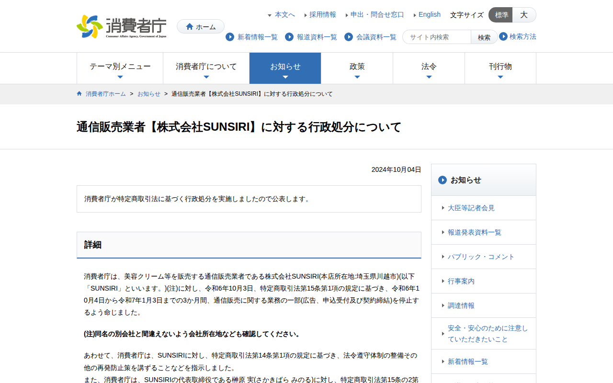Select the 刊行物 navigation tab
The image size is (613, 383).
click(500, 68)
